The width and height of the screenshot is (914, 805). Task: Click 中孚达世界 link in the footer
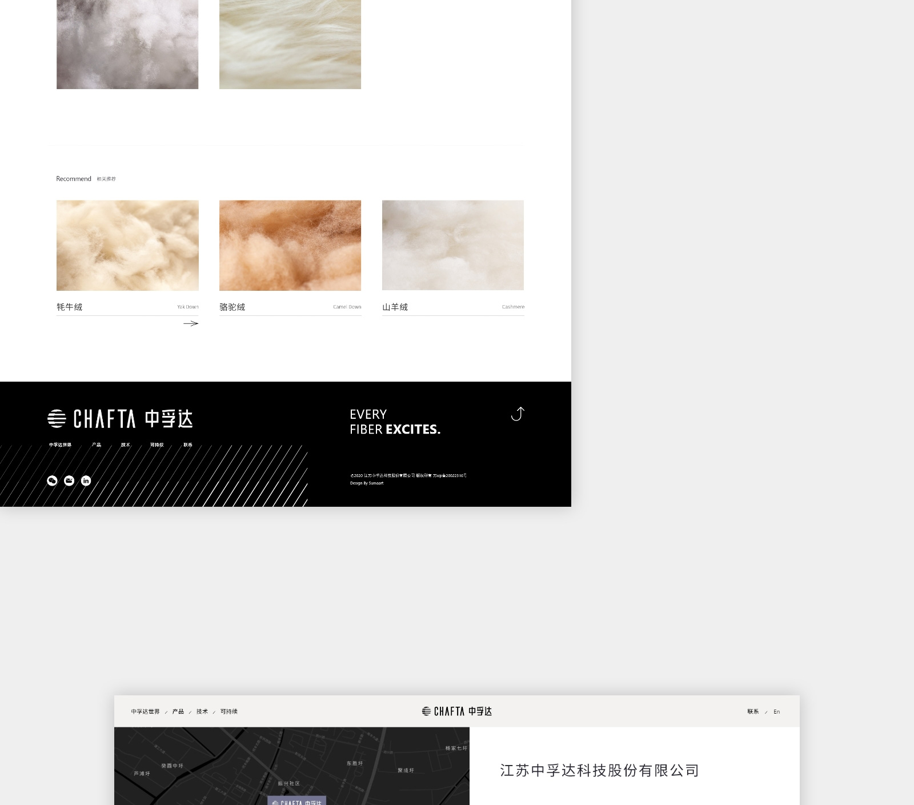60,444
